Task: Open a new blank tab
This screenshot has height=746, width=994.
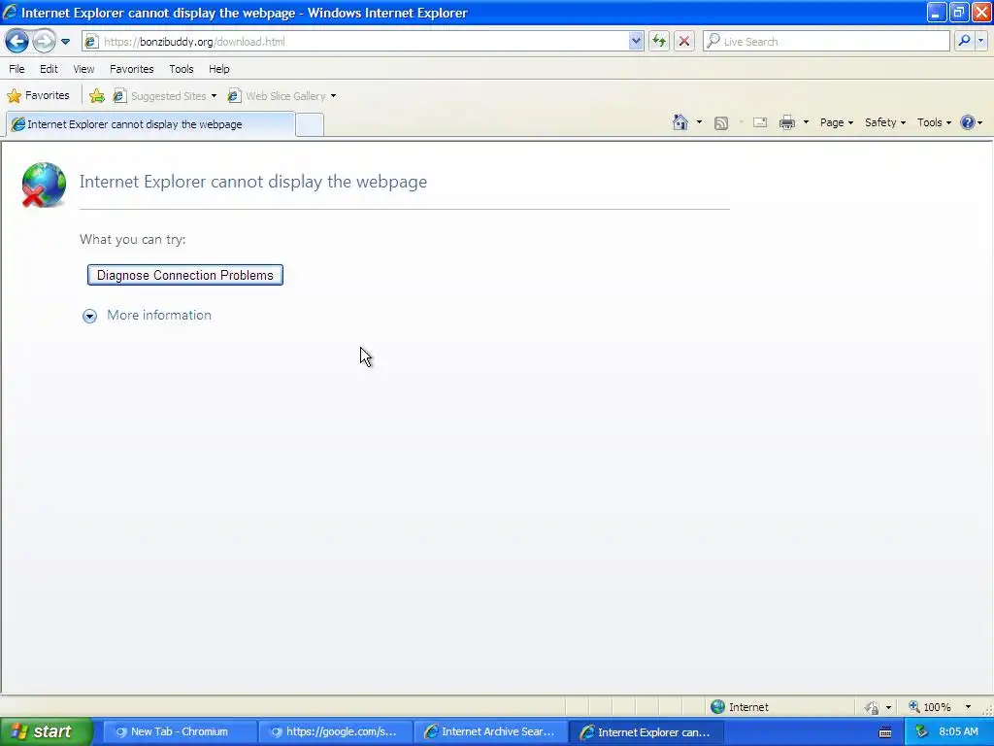Action: point(310,125)
